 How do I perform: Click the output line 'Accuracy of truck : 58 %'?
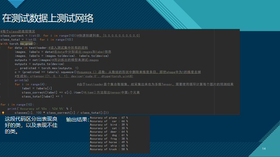pos(109,149)
